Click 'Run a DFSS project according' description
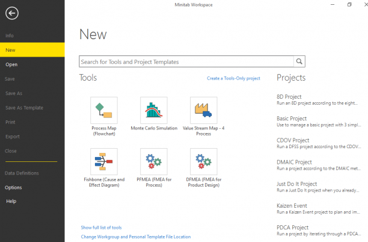 pos(319,147)
